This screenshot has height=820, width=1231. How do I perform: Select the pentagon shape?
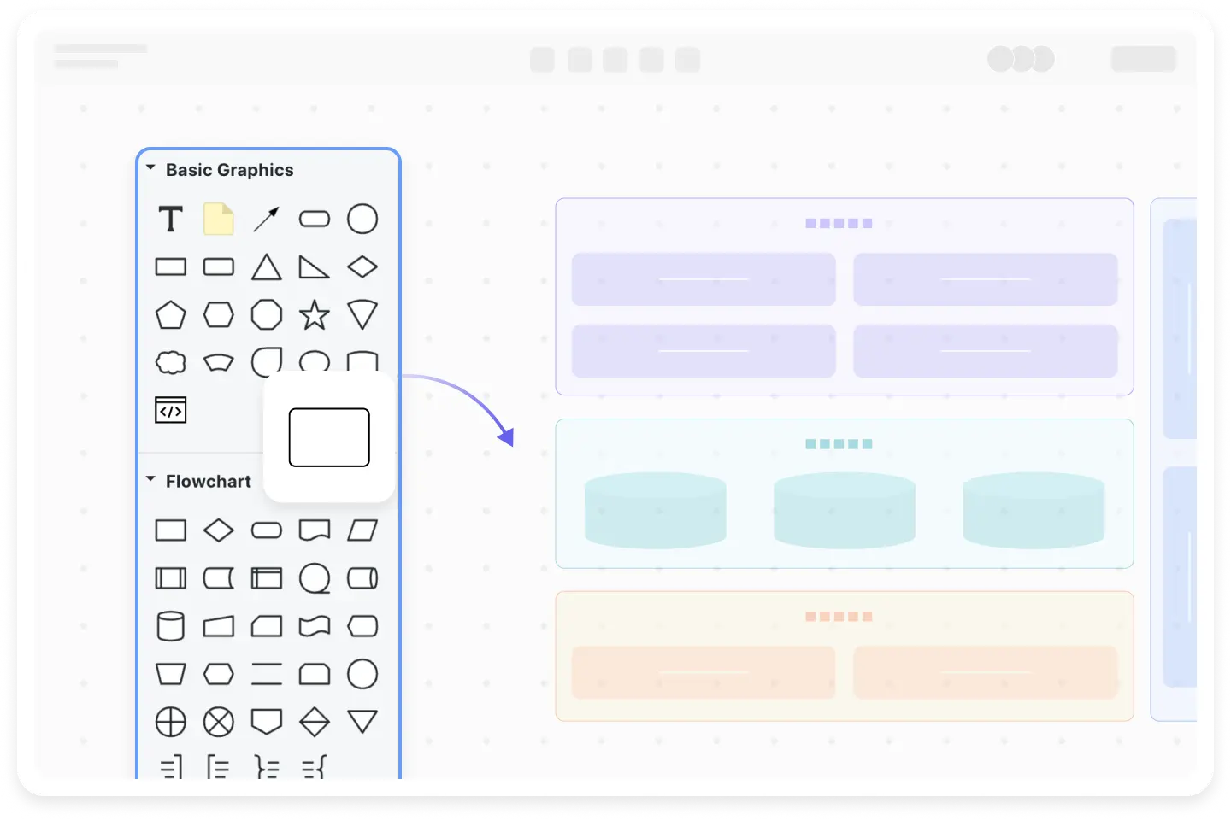tap(171, 315)
